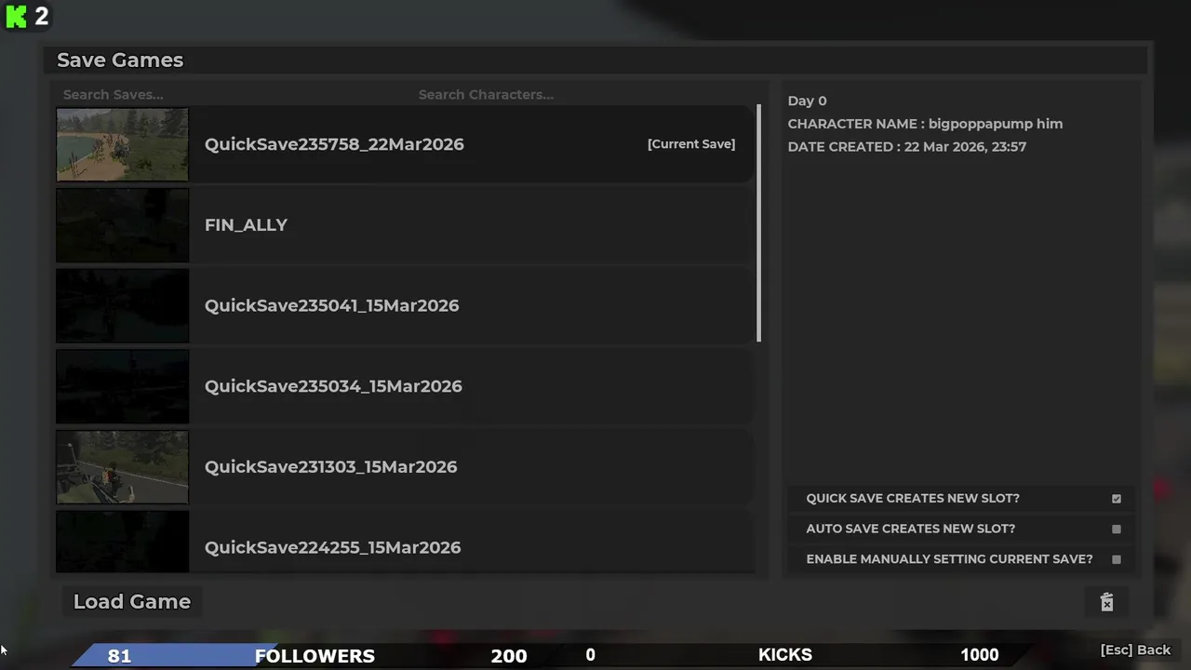Click the Date Created text line
1191x670 pixels.
pyautogui.click(x=906, y=147)
